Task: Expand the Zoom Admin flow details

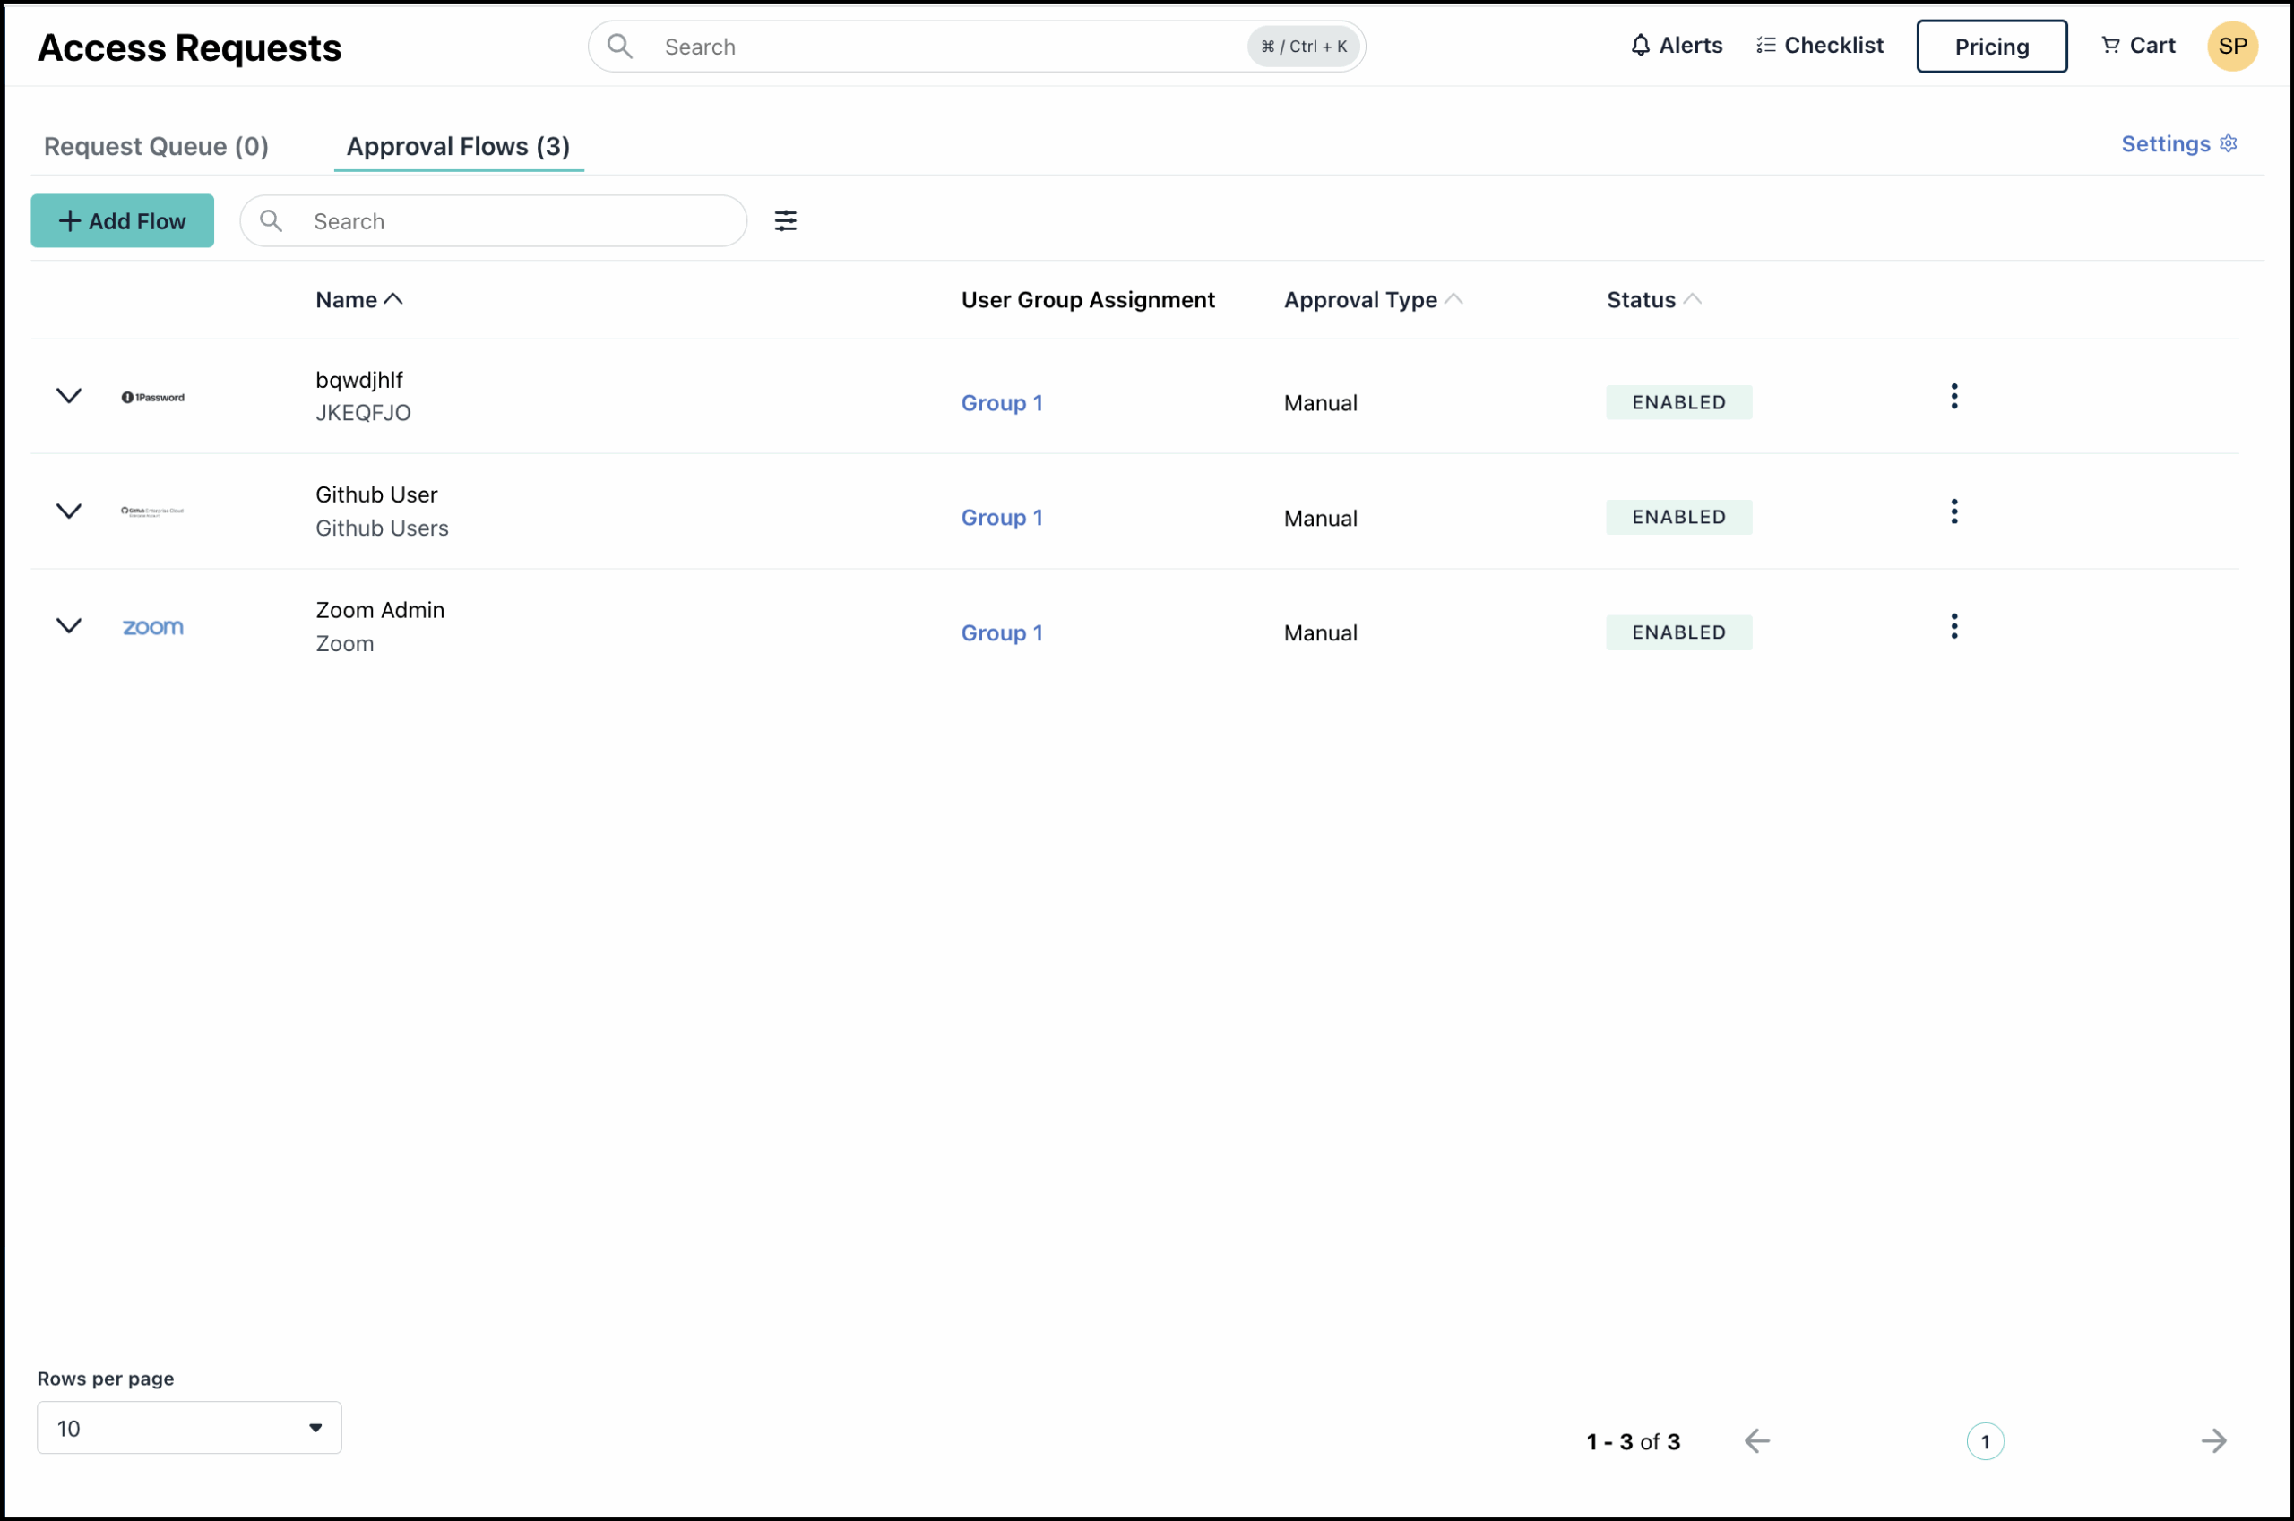Action: click(x=68, y=625)
